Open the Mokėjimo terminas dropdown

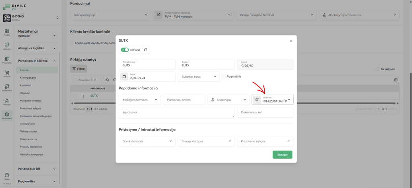(140, 100)
